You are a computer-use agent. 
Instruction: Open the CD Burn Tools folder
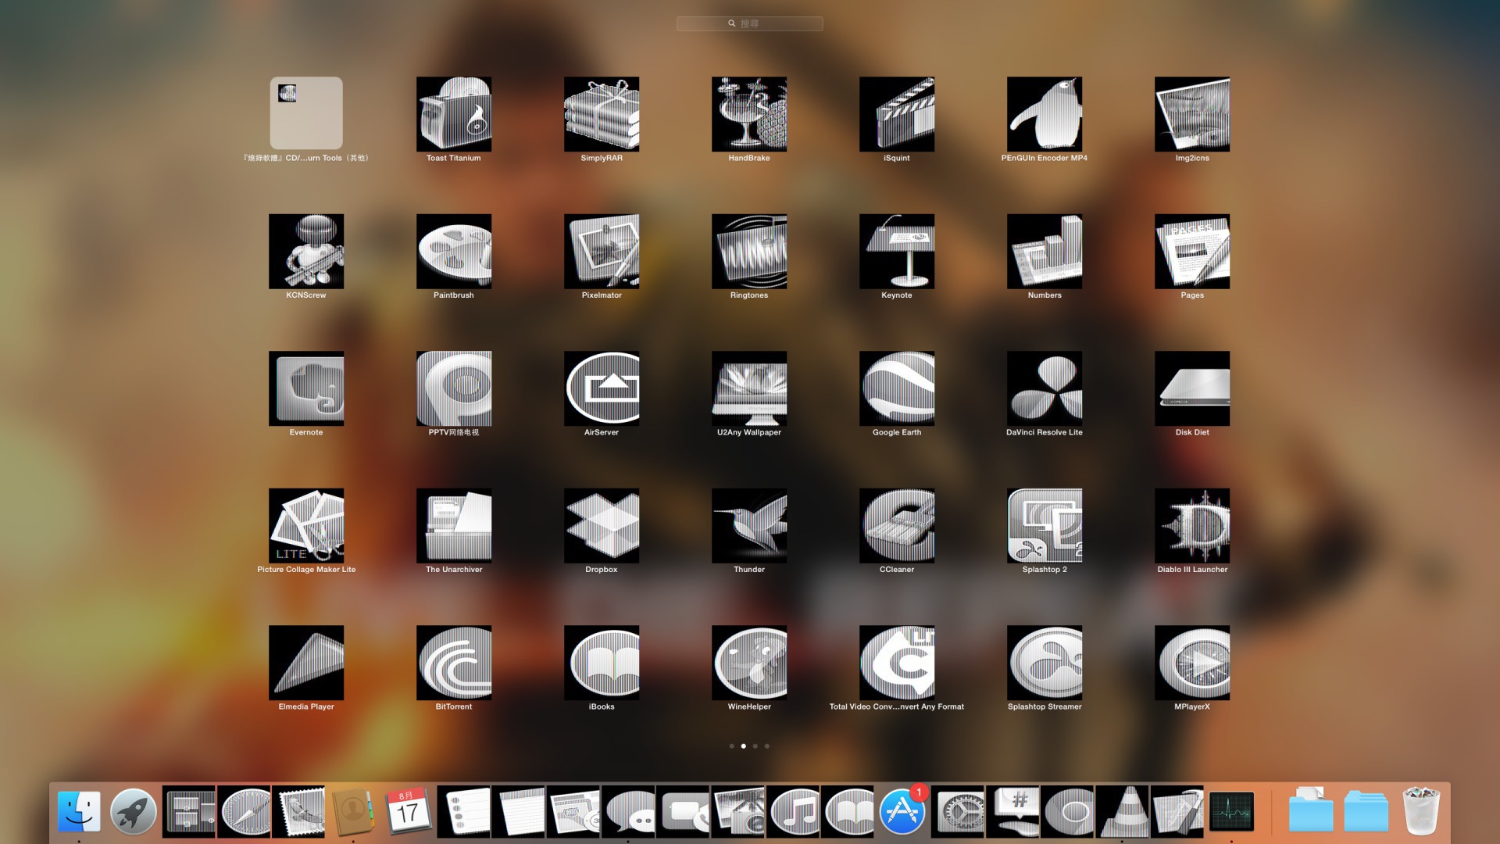tap(306, 113)
